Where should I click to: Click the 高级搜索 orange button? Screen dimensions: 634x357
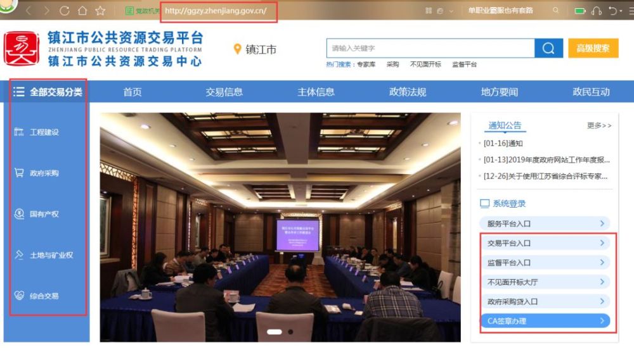coord(593,48)
